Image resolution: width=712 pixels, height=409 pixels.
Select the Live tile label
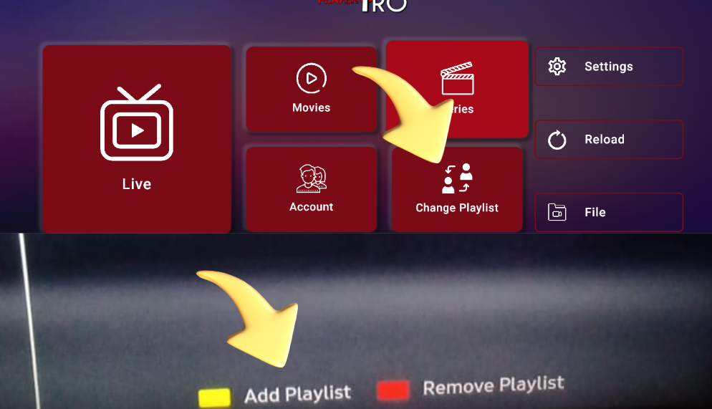pyautogui.click(x=136, y=184)
